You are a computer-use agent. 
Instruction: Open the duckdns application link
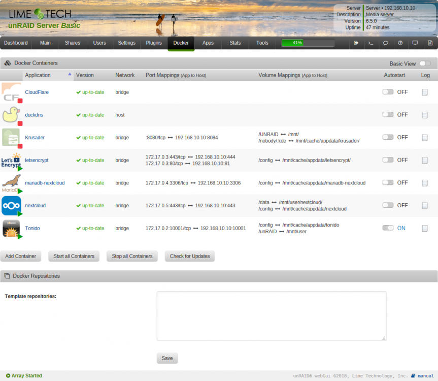click(x=34, y=115)
